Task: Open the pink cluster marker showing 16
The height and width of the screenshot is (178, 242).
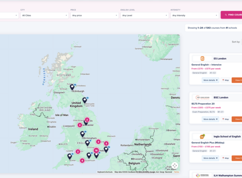Action: click(x=96, y=150)
